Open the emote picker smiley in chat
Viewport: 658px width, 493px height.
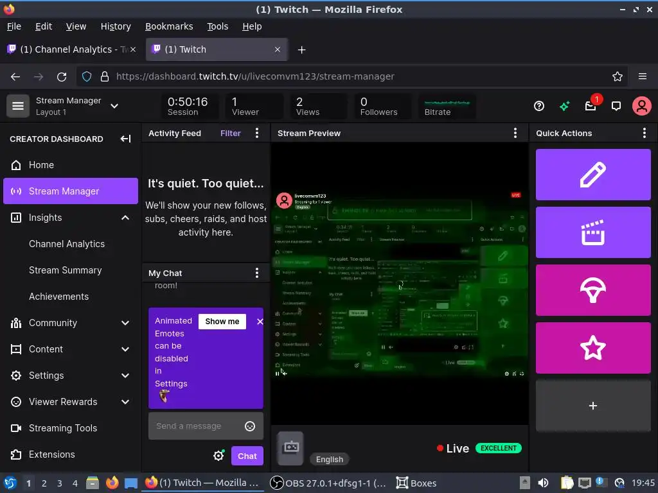click(250, 426)
